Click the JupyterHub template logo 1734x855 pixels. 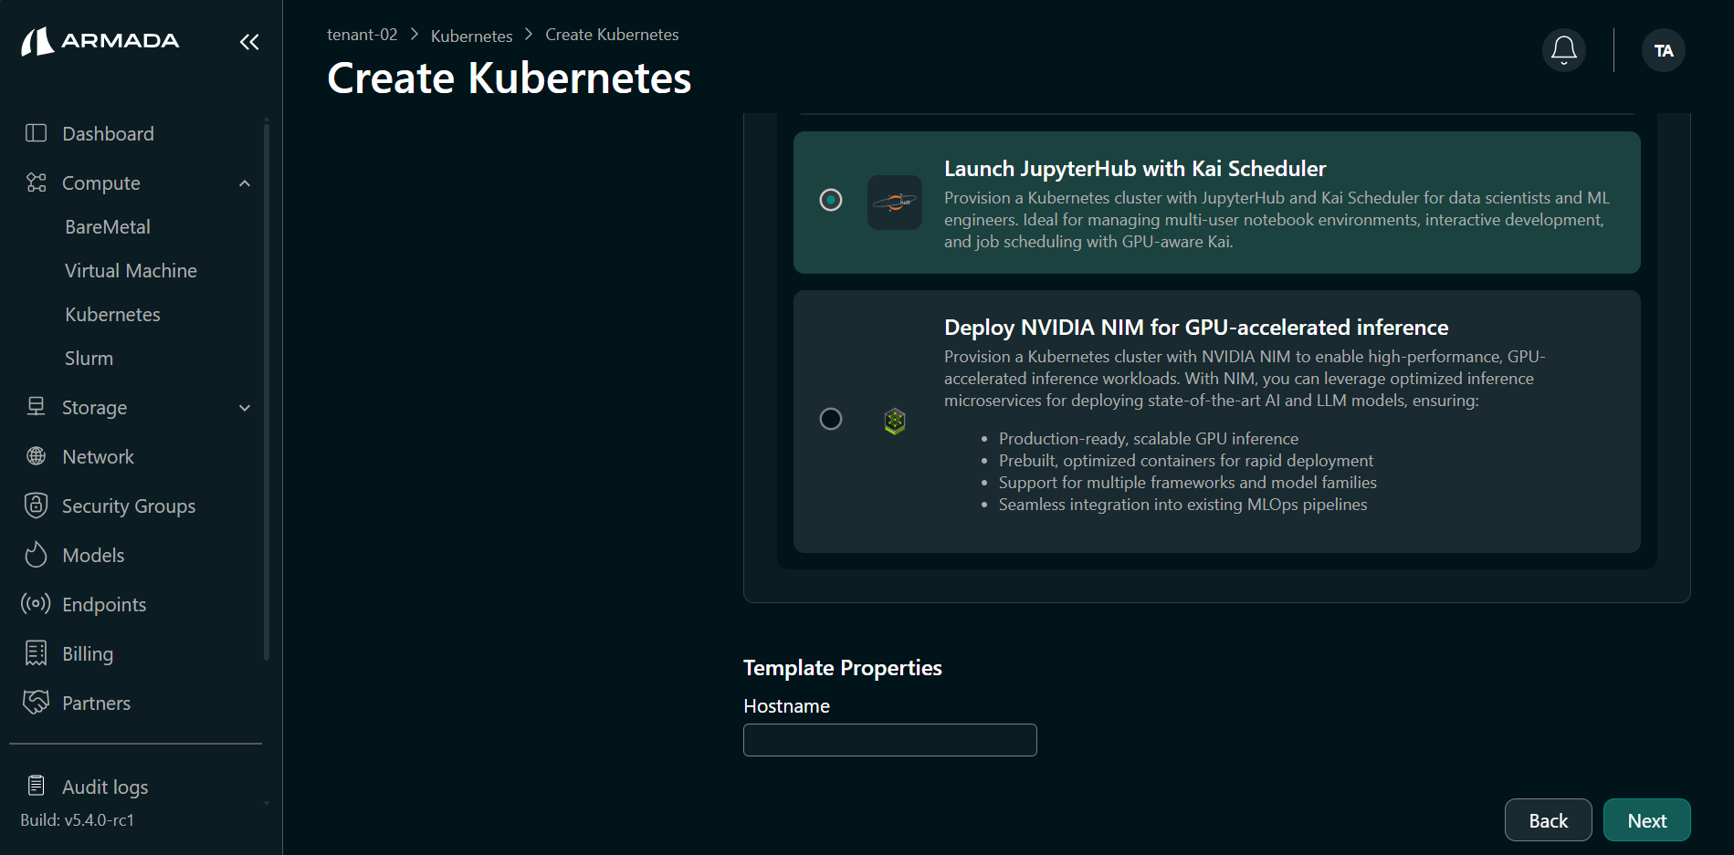895,203
